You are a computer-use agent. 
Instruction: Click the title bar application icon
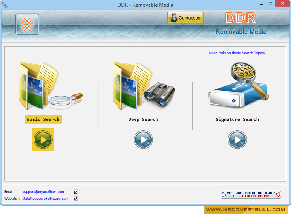click(x=5, y=5)
